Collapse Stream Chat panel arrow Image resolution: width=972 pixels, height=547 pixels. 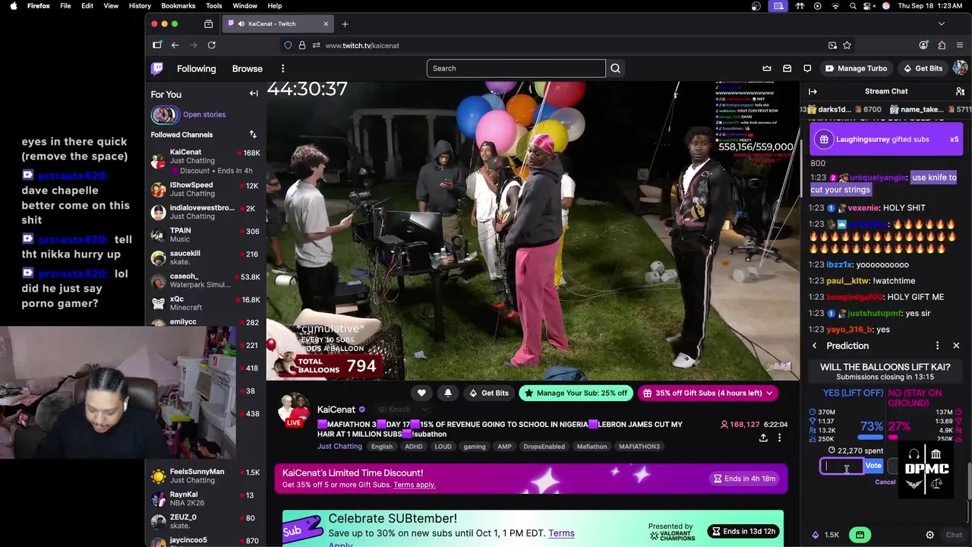tap(813, 91)
